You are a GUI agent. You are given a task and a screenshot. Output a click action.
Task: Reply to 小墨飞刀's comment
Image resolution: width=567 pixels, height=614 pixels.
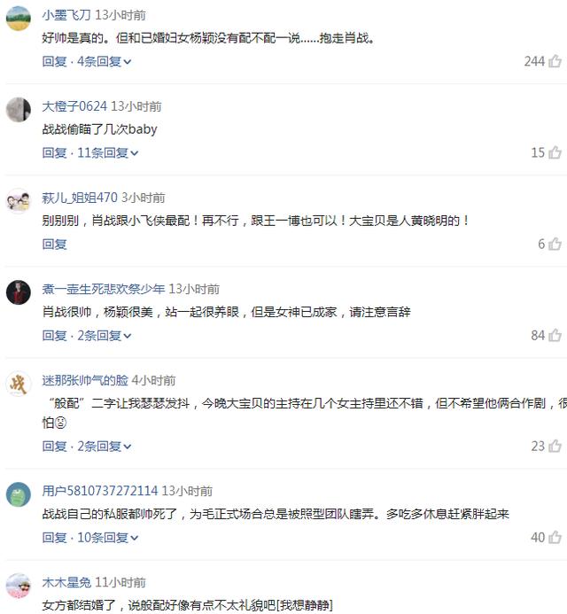tap(54, 62)
